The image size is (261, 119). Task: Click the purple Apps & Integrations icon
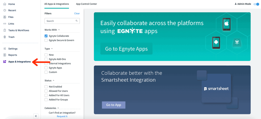[x=5, y=62]
